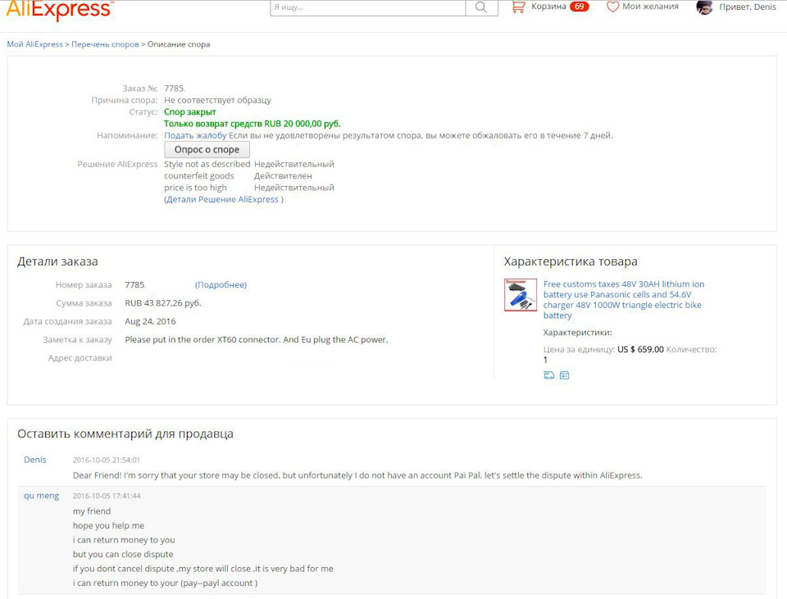Click the return-arrow box icon under the product
The height and width of the screenshot is (599, 787).
[x=564, y=375]
